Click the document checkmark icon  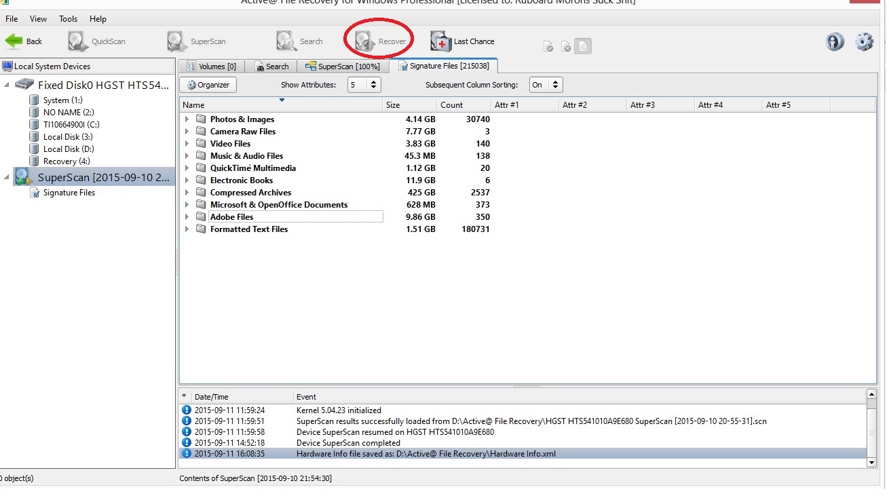(548, 47)
